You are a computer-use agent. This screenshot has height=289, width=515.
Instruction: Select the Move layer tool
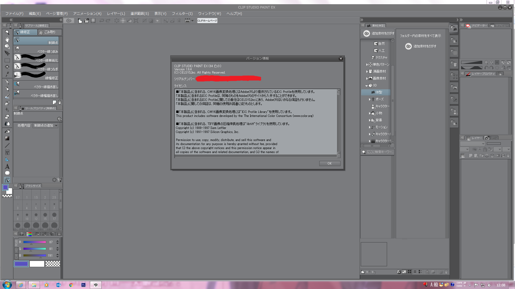[7, 53]
